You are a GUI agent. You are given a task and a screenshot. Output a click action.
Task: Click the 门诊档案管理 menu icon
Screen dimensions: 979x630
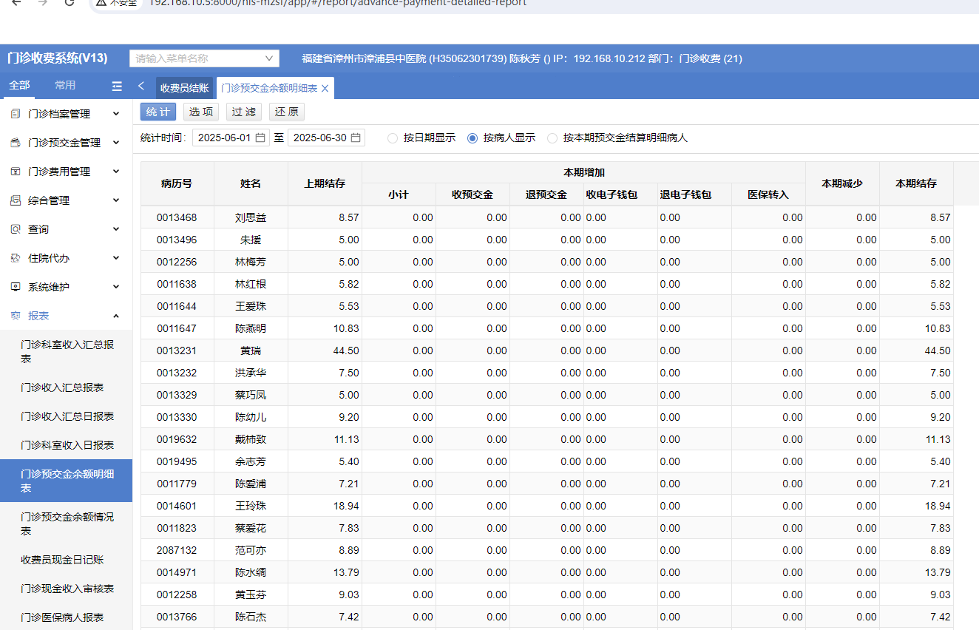click(x=16, y=114)
